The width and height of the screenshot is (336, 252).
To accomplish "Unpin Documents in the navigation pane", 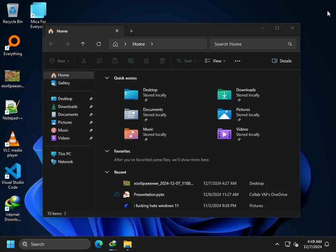I will [91, 115].
